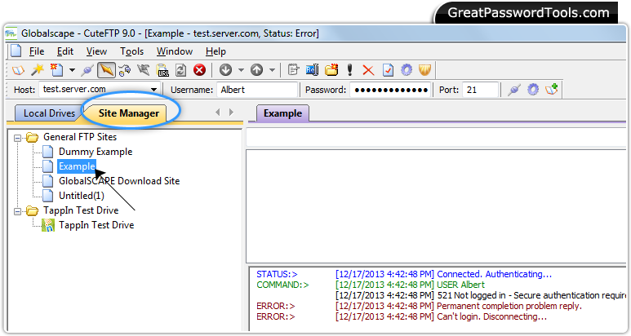The image size is (631, 336).
Task: Click 'Permanent completion problem reply.' error line
Action: click(x=509, y=307)
